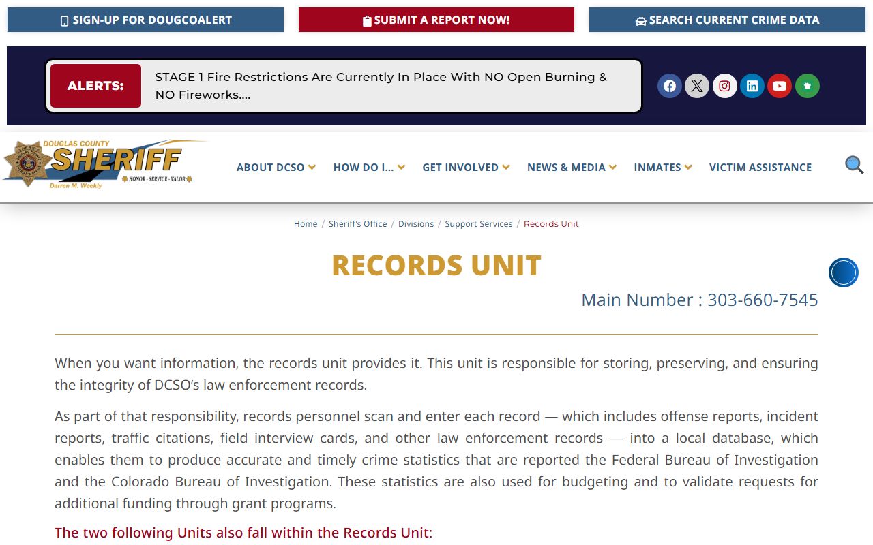
Task: Click the red ALERTS: label
Action: point(95,86)
